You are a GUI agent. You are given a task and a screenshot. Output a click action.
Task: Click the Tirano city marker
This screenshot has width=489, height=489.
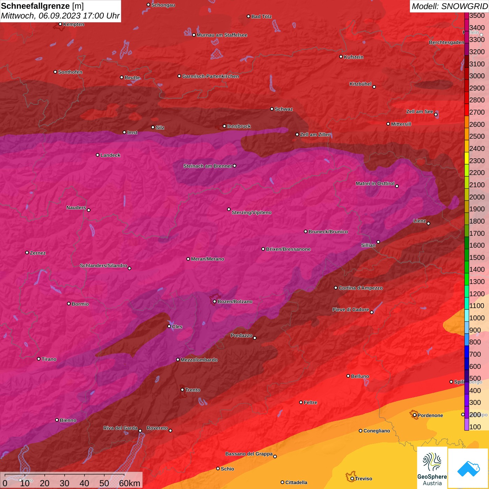coord(38,359)
